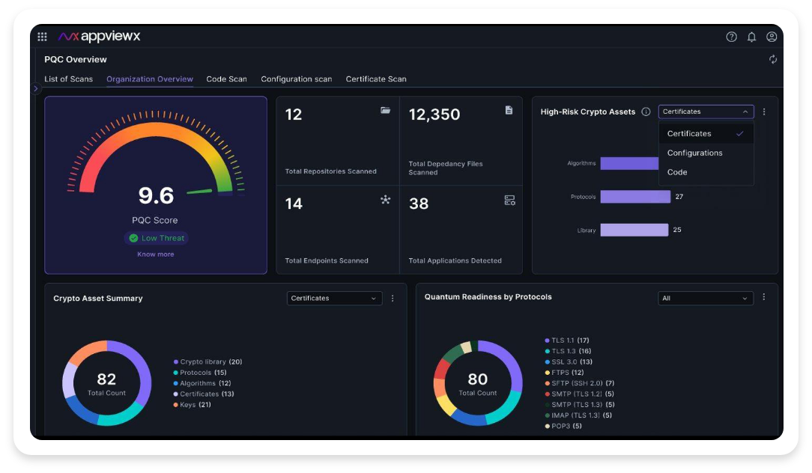Open the Certificates dropdown in Crypto Asset Summary
The width and height of the screenshot is (812, 473).
(x=334, y=298)
